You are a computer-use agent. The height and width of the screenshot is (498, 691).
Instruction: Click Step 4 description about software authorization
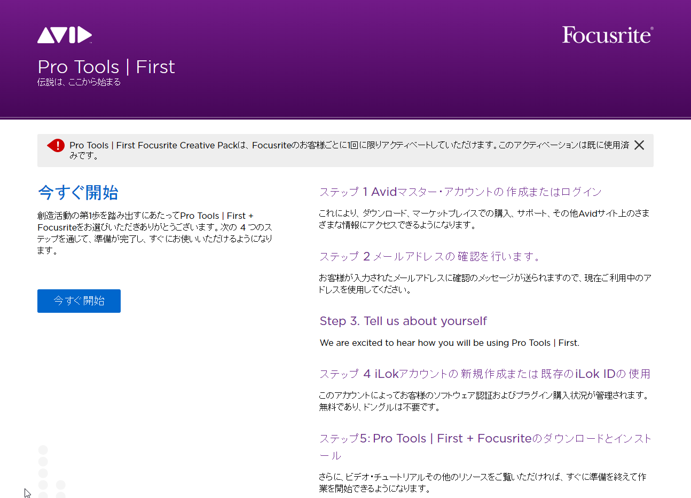point(484,401)
